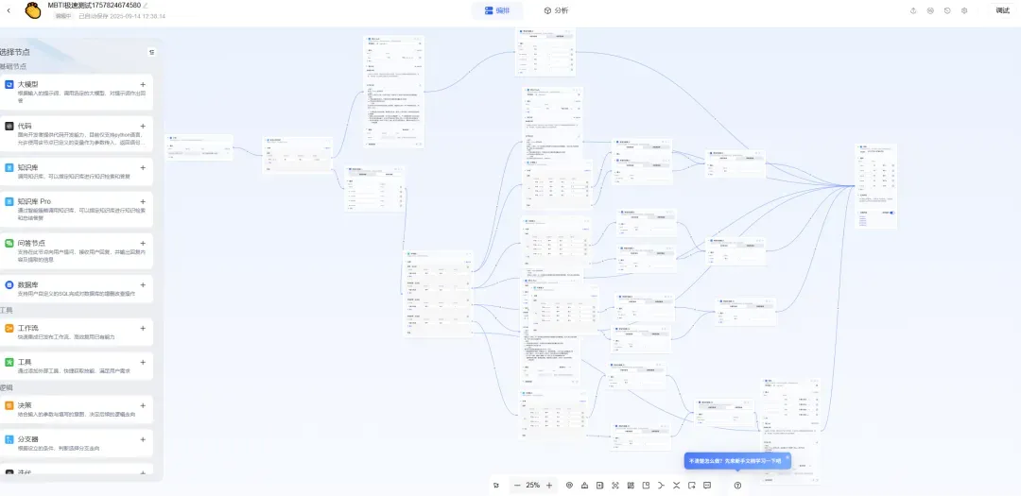This screenshot has height=496, width=1021.
Task: Collapse the 选择节点 panel
Action: [x=151, y=52]
